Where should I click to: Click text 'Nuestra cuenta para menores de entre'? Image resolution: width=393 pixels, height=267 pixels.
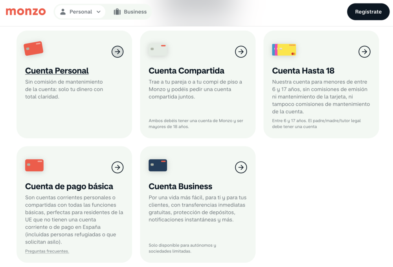click(320, 82)
